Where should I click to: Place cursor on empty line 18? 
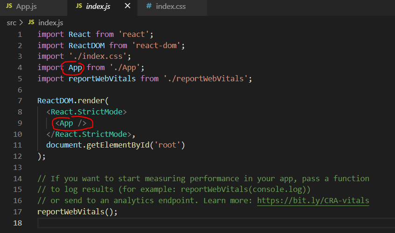(x=216, y=223)
